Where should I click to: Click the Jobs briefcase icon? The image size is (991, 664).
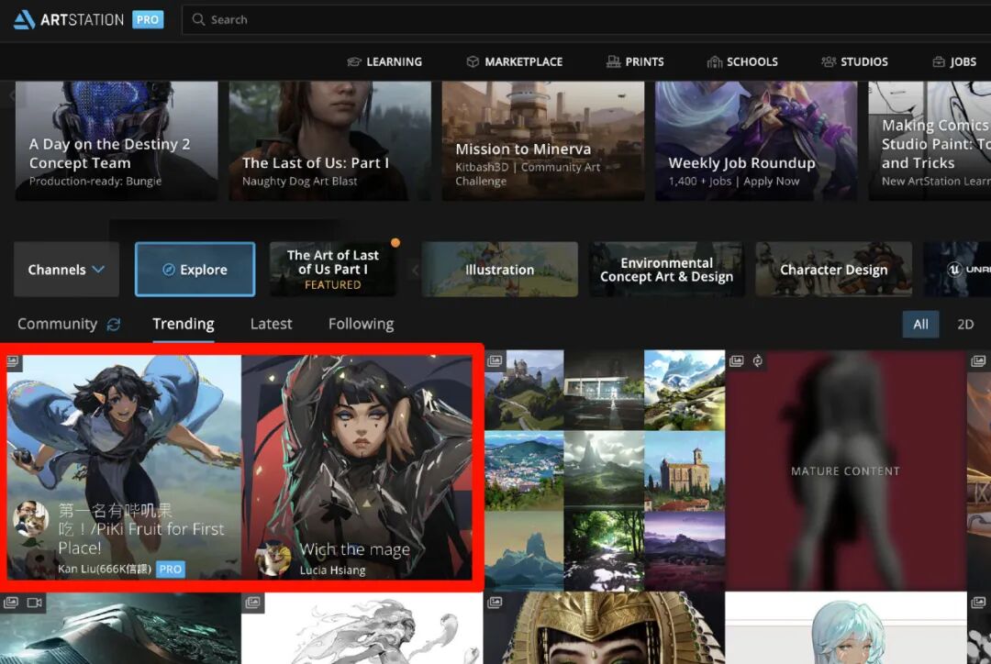[939, 62]
